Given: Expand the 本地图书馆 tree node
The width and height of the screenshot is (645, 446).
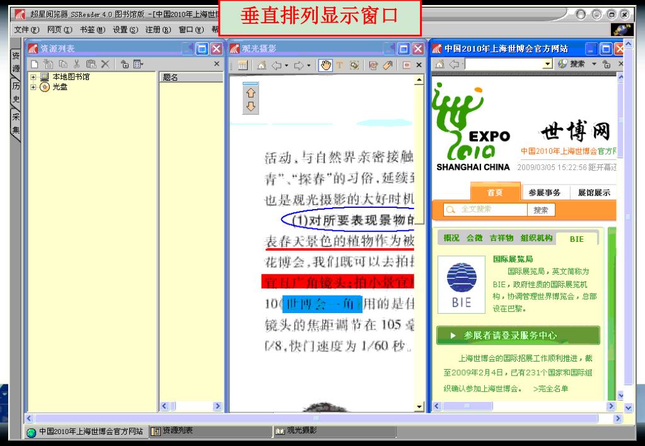Looking at the screenshot, I should pos(33,77).
